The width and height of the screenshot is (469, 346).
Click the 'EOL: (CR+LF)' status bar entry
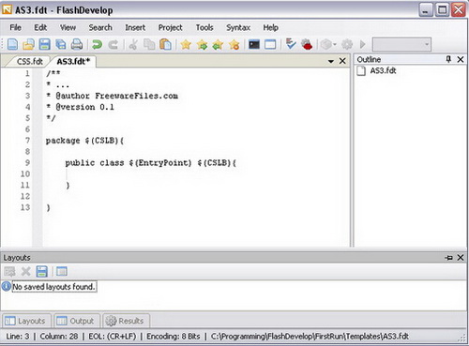click(x=113, y=337)
